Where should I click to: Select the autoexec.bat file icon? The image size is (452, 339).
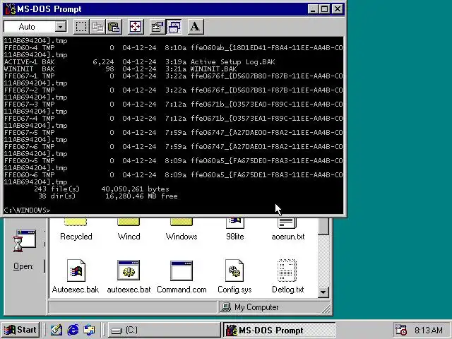coord(129,270)
